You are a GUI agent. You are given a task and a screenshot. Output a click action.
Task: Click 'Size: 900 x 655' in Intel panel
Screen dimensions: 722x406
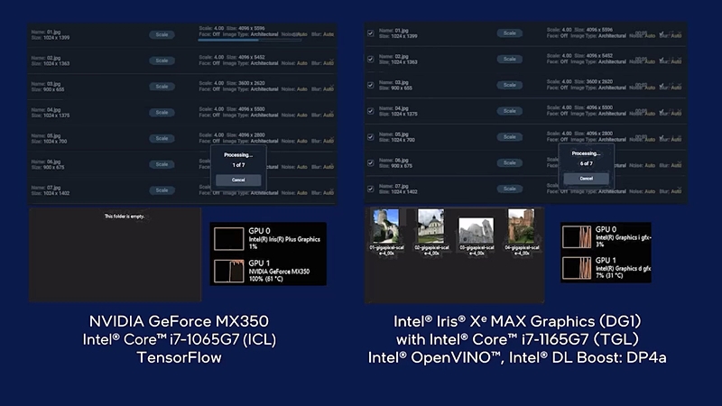point(395,88)
